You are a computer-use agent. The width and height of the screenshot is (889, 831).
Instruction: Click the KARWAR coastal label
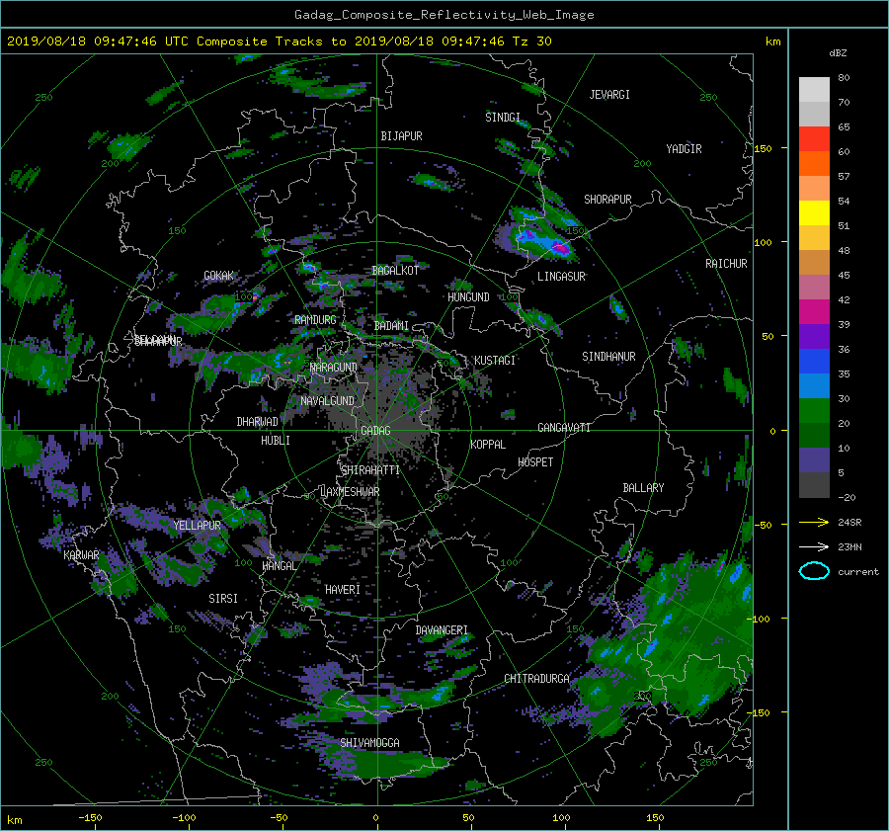81,554
